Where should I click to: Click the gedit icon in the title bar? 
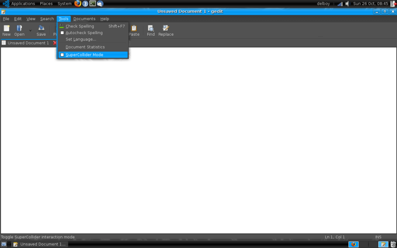pos(3,12)
